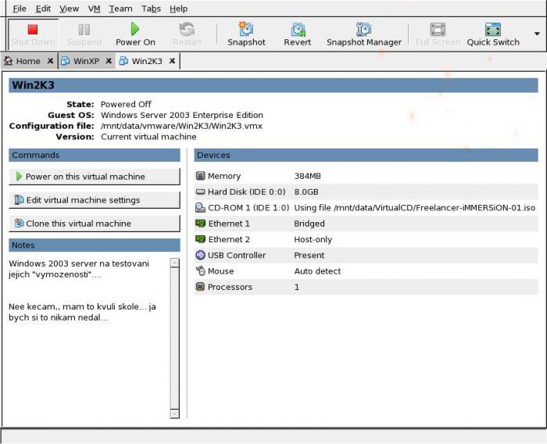The width and height of the screenshot is (547, 444).
Task: Select the USB Controller label
Action: [237, 256]
